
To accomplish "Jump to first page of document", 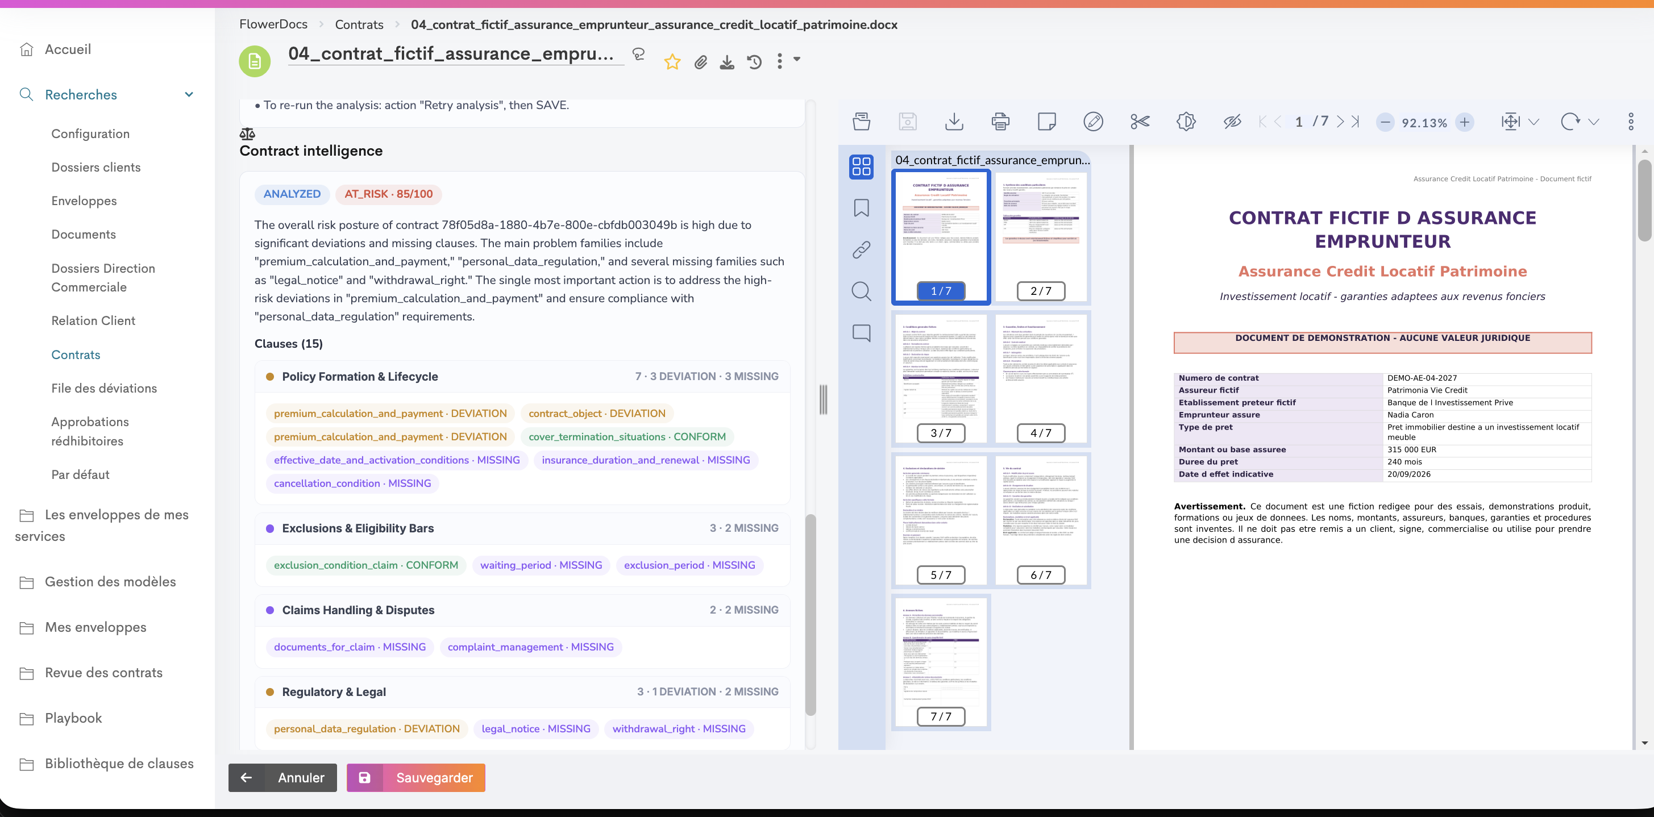I will 1262,121.
